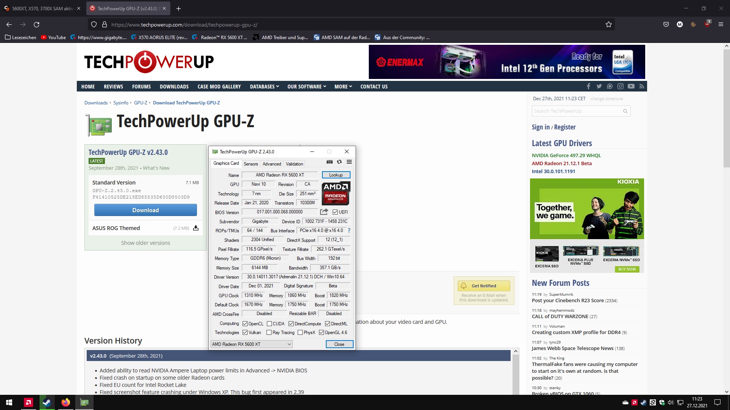Click the Lookup button
730x410 pixels.
tap(336, 175)
